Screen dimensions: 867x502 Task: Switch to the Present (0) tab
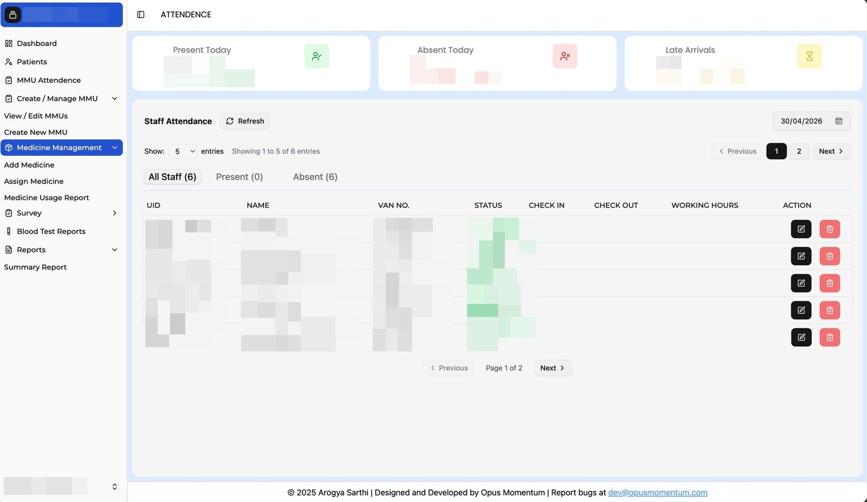pyautogui.click(x=240, y=177)
